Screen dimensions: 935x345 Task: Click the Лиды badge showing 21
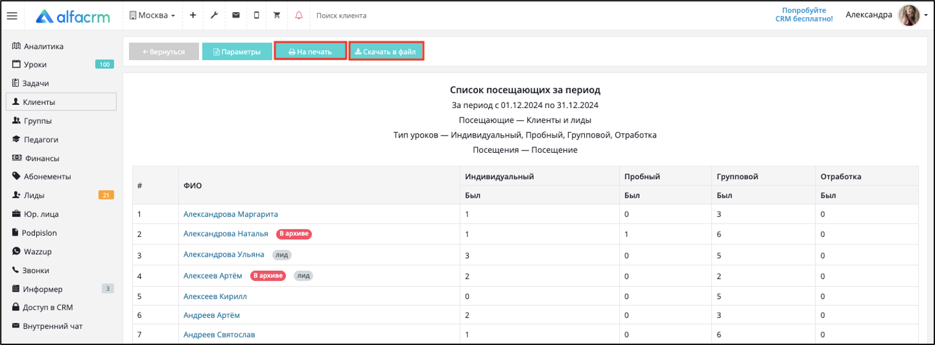click(x=106, y=195)
